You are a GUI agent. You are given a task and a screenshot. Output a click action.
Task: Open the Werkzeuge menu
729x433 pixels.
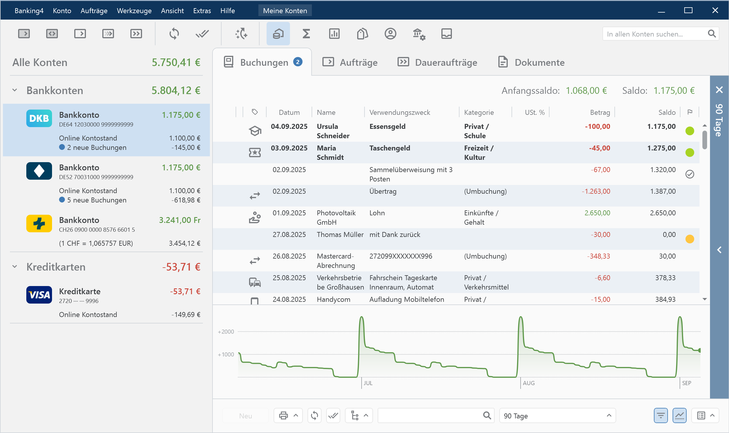(134, 11)
